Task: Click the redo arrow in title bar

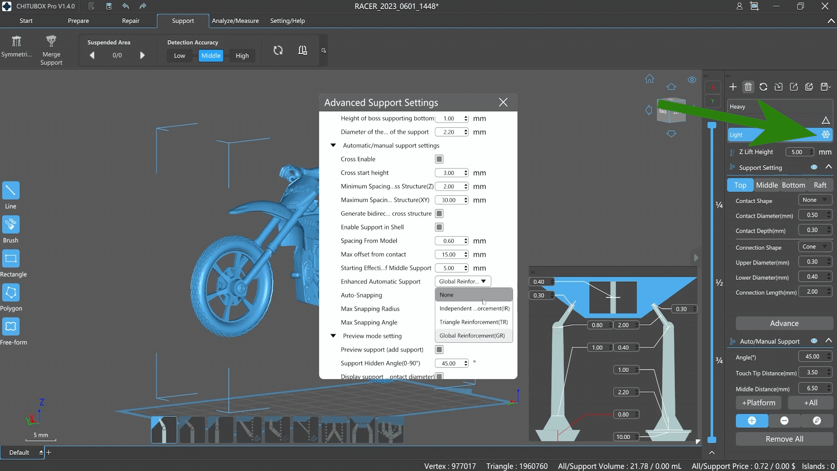Action: (143, 6)
